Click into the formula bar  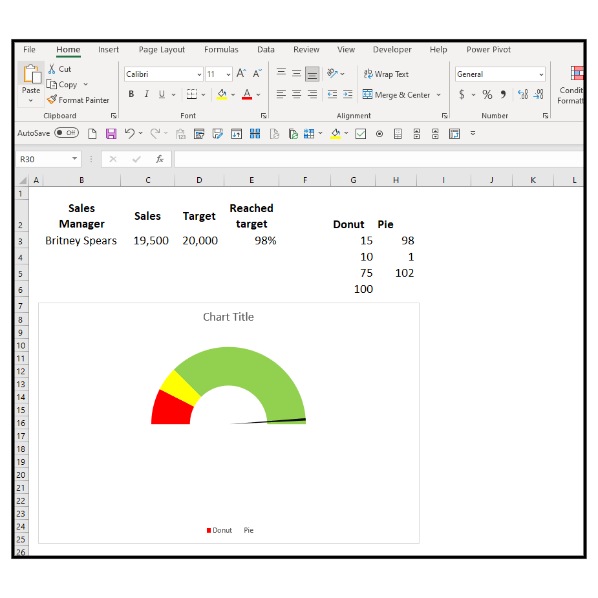[378, 159]
